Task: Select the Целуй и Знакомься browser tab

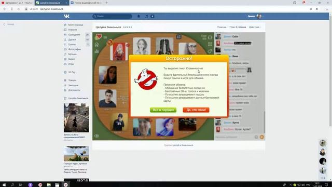Action: point(52,3)
